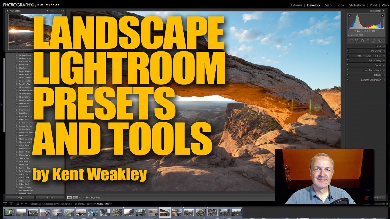Expand the Effects panel arrow
This screenshot has width=390, height=219.
(384, 75)
